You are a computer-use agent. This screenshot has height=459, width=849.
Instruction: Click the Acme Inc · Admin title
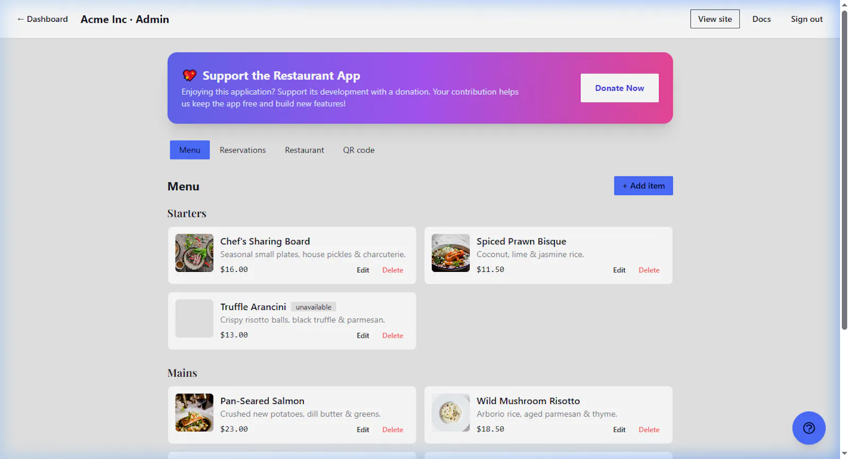point(125,19)
